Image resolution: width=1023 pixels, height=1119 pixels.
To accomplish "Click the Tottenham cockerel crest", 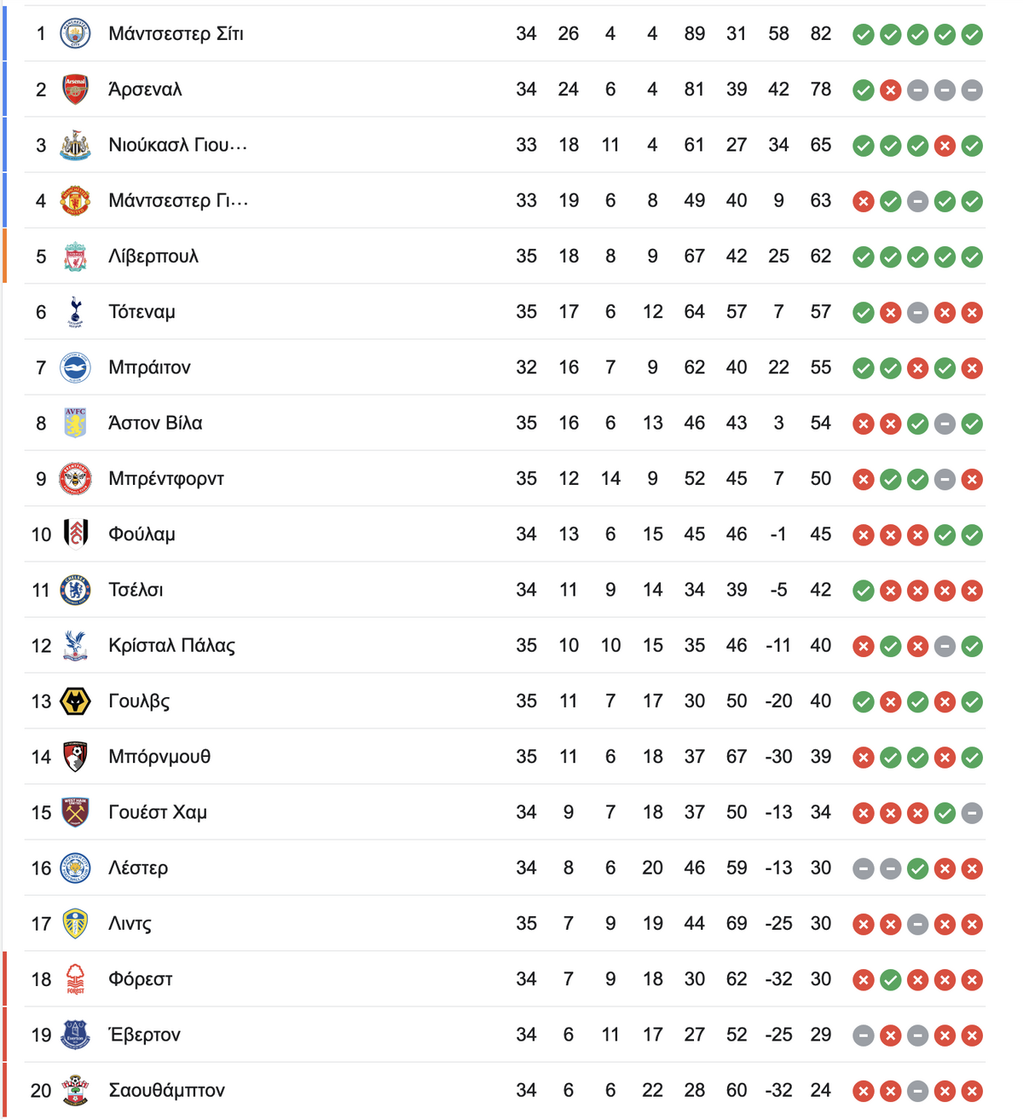I will 75,312.
